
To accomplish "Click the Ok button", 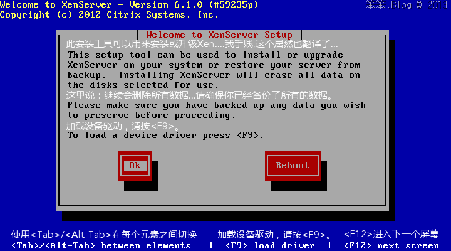I will coord(135,166).
